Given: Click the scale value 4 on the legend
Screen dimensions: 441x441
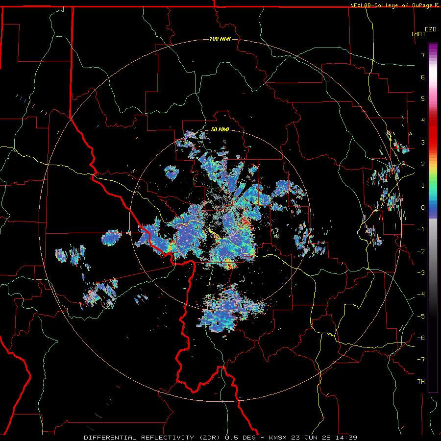Looking at the screenshot, I should coord(423,121).
